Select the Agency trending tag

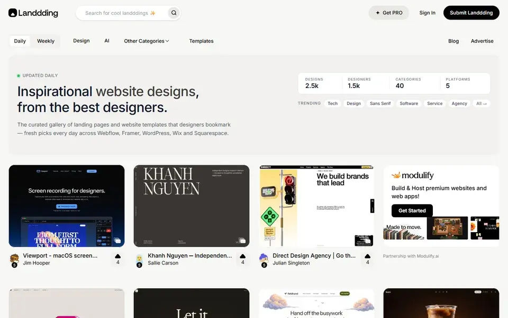click(459, 103)
